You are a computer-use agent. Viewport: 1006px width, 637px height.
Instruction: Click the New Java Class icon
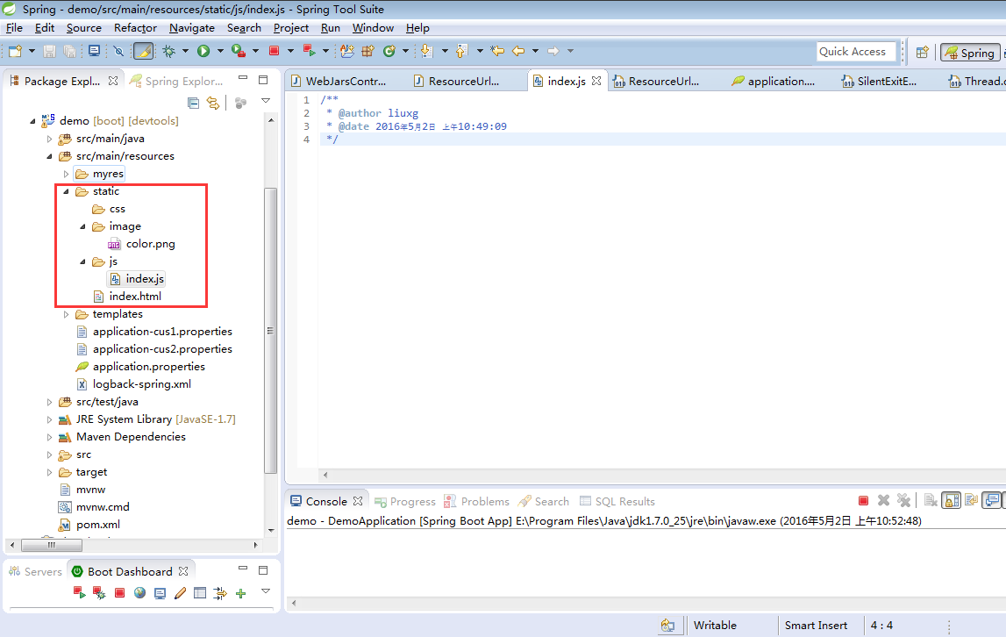tap(389, 52)
